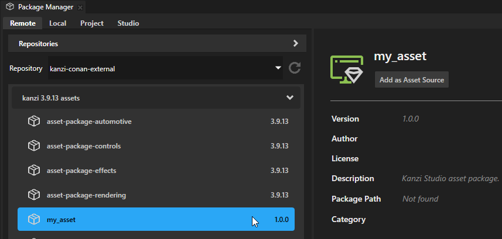Viewport: 502px width, 239px height.
Task: Click version 3.9.13 of asset-package-controls
Action: [x=279, y=146]
